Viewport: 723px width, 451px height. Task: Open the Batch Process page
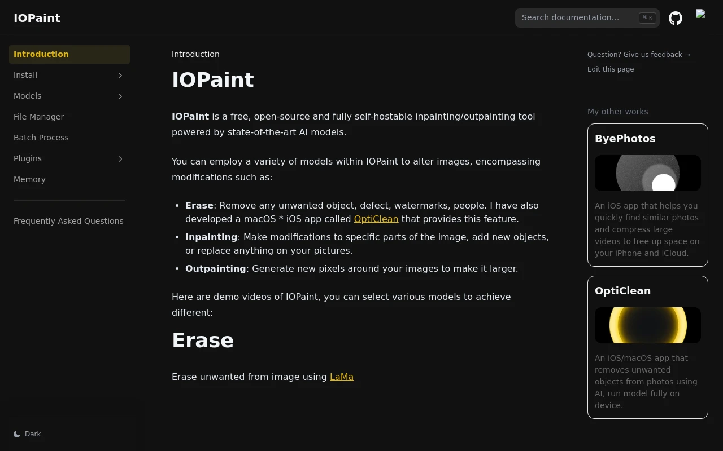41,138
